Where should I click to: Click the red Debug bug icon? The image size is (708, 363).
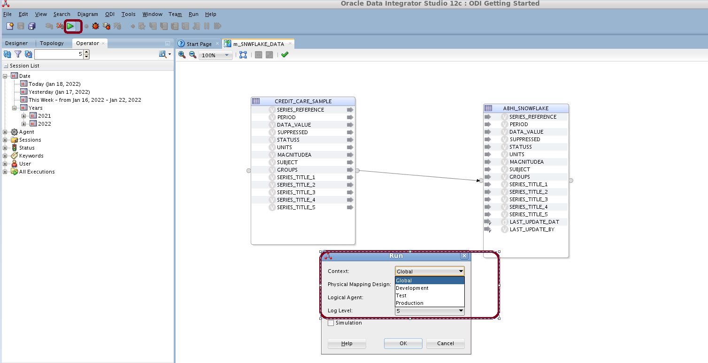click(96, 26)
